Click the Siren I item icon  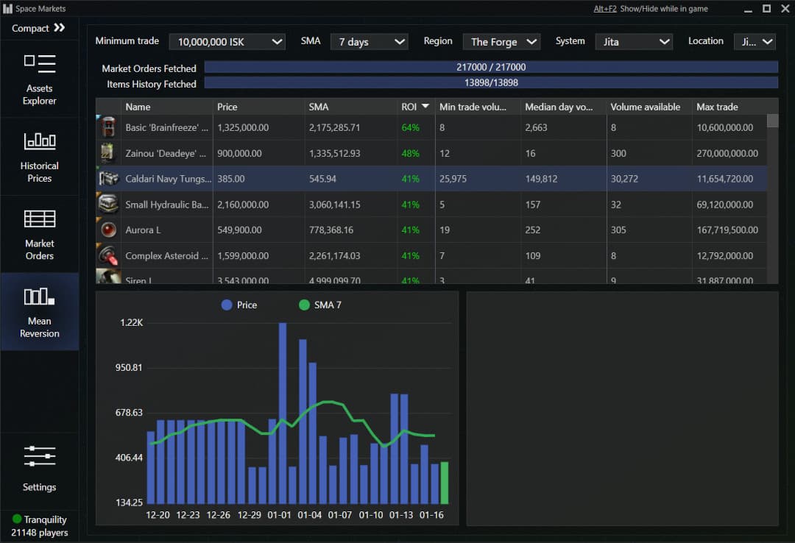pyautogui.click(x=108, y=277)
